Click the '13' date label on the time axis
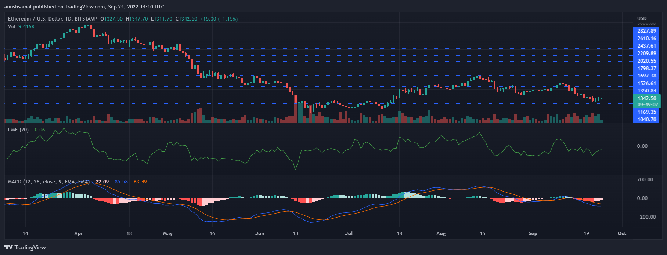This screenshot has width=667, height=255. coord(295,233)
